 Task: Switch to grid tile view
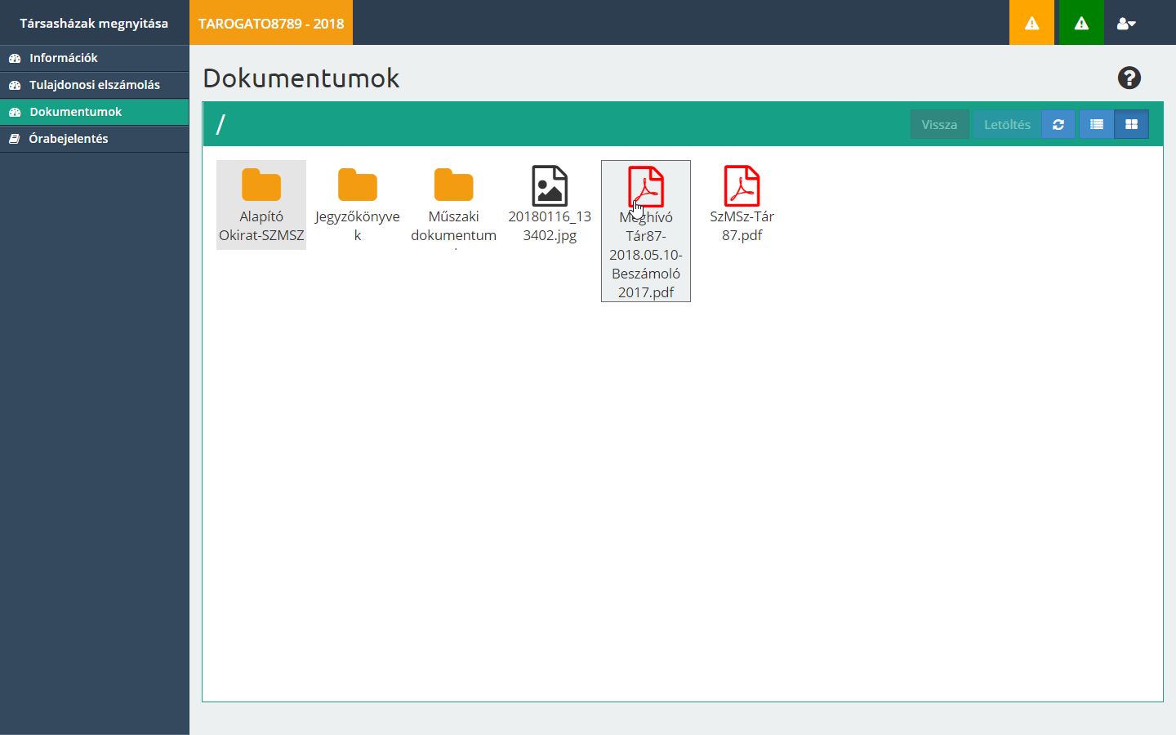coord(1131,124)
